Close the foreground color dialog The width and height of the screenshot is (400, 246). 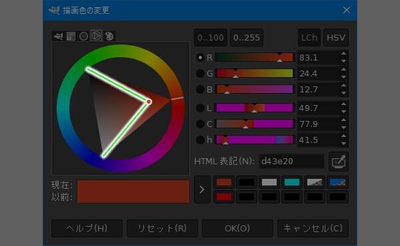point(347,10)
